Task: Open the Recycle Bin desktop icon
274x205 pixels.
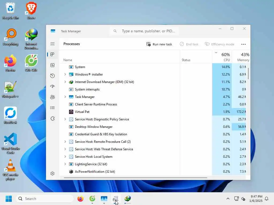Action: click(x=10, y=10)
